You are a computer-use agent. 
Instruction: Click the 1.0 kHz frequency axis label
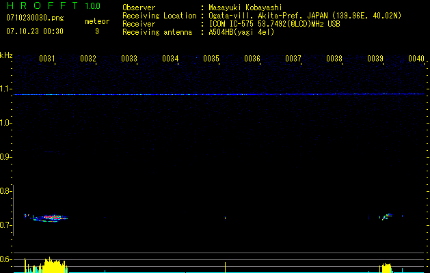coord(5,123)
